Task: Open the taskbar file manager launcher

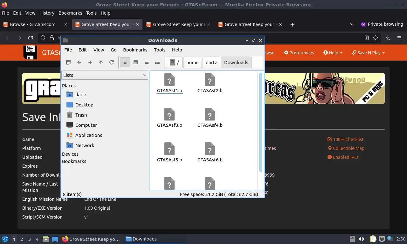Action: 46,239
